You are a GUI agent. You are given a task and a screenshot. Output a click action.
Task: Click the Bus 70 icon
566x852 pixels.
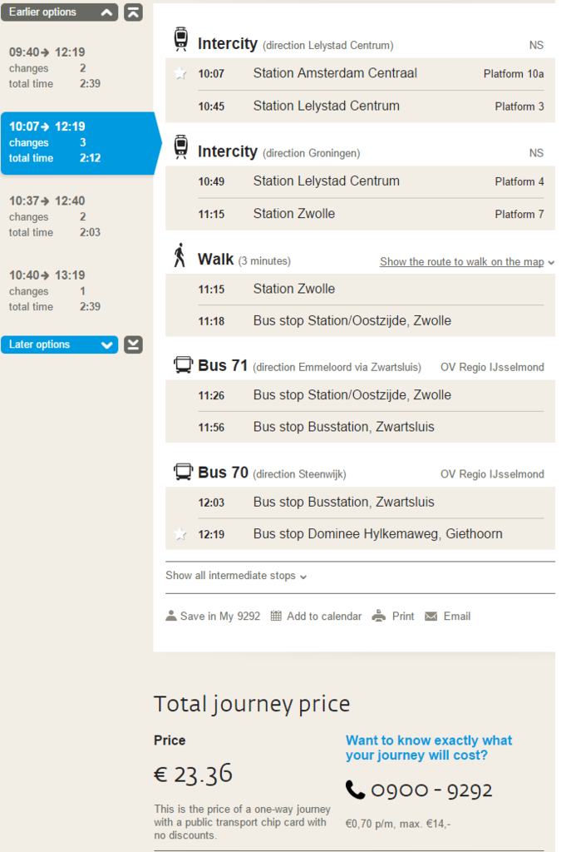coord(183,473)
